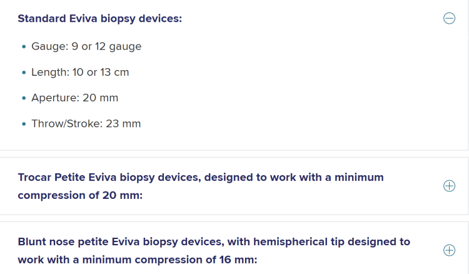Collapse the Standard Eviva section via minus icon
The height and width of the screenshot is (274, 469).
449,18
